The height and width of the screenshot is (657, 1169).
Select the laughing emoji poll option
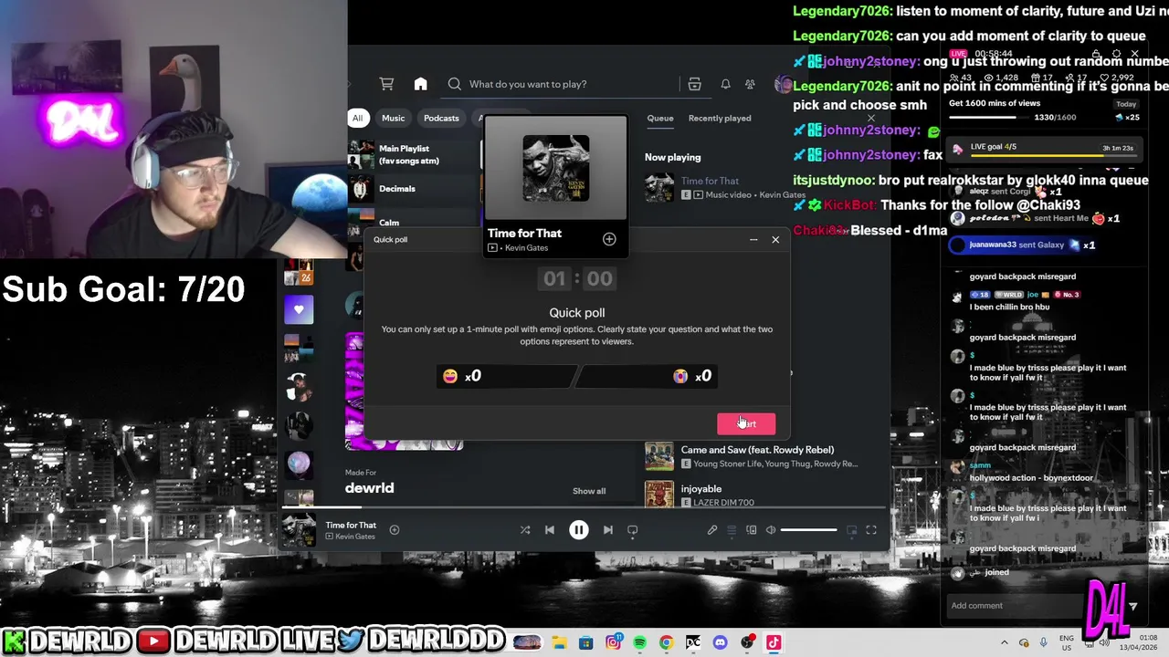coord(504,376)
